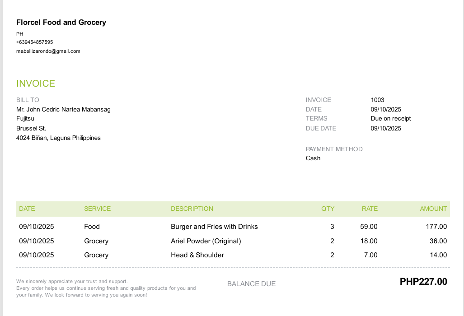Click the DESCRIPTION column header

pos(192,209)
